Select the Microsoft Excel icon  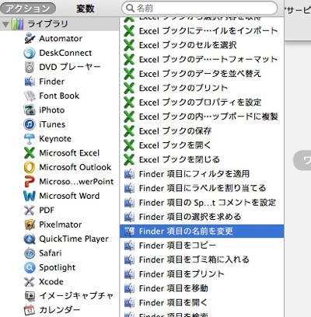click(30, 153)
